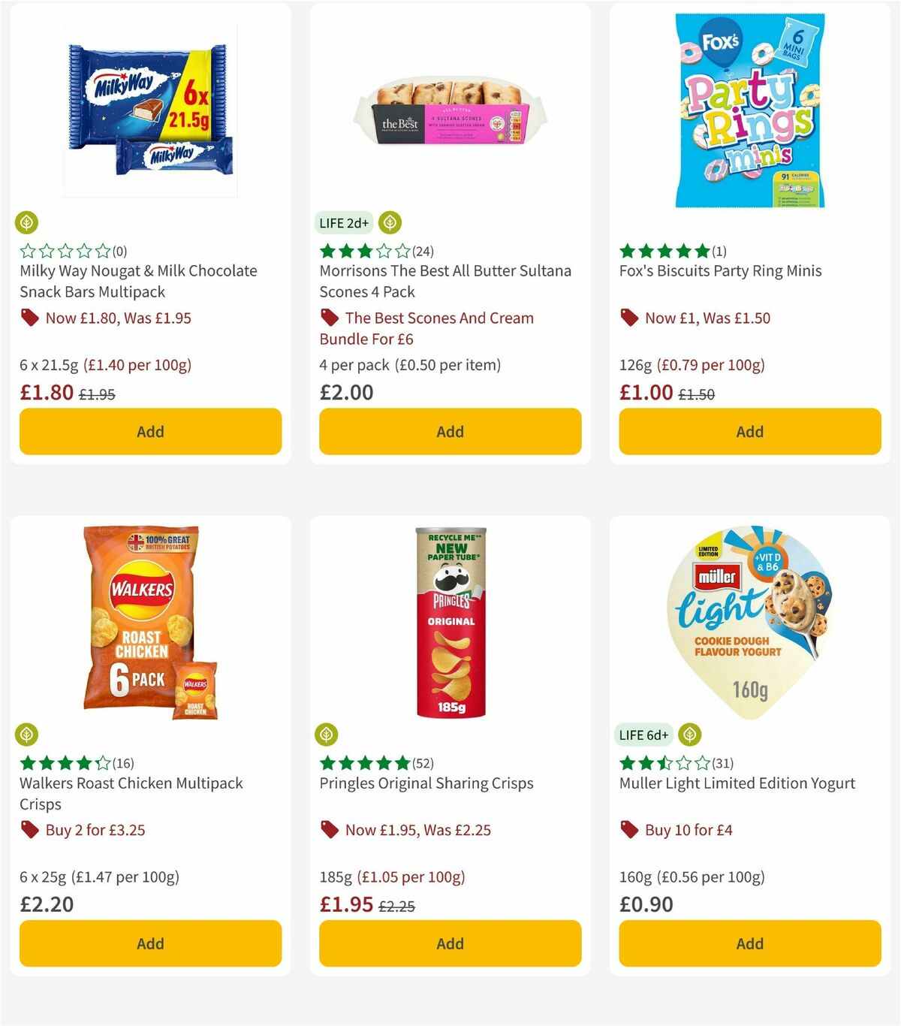The width and height of the screenshot is (901, 1026).
Task: Click the offer tag icon on 'The Best Scones And Cream Bundle'
Action: click(329, 318)
